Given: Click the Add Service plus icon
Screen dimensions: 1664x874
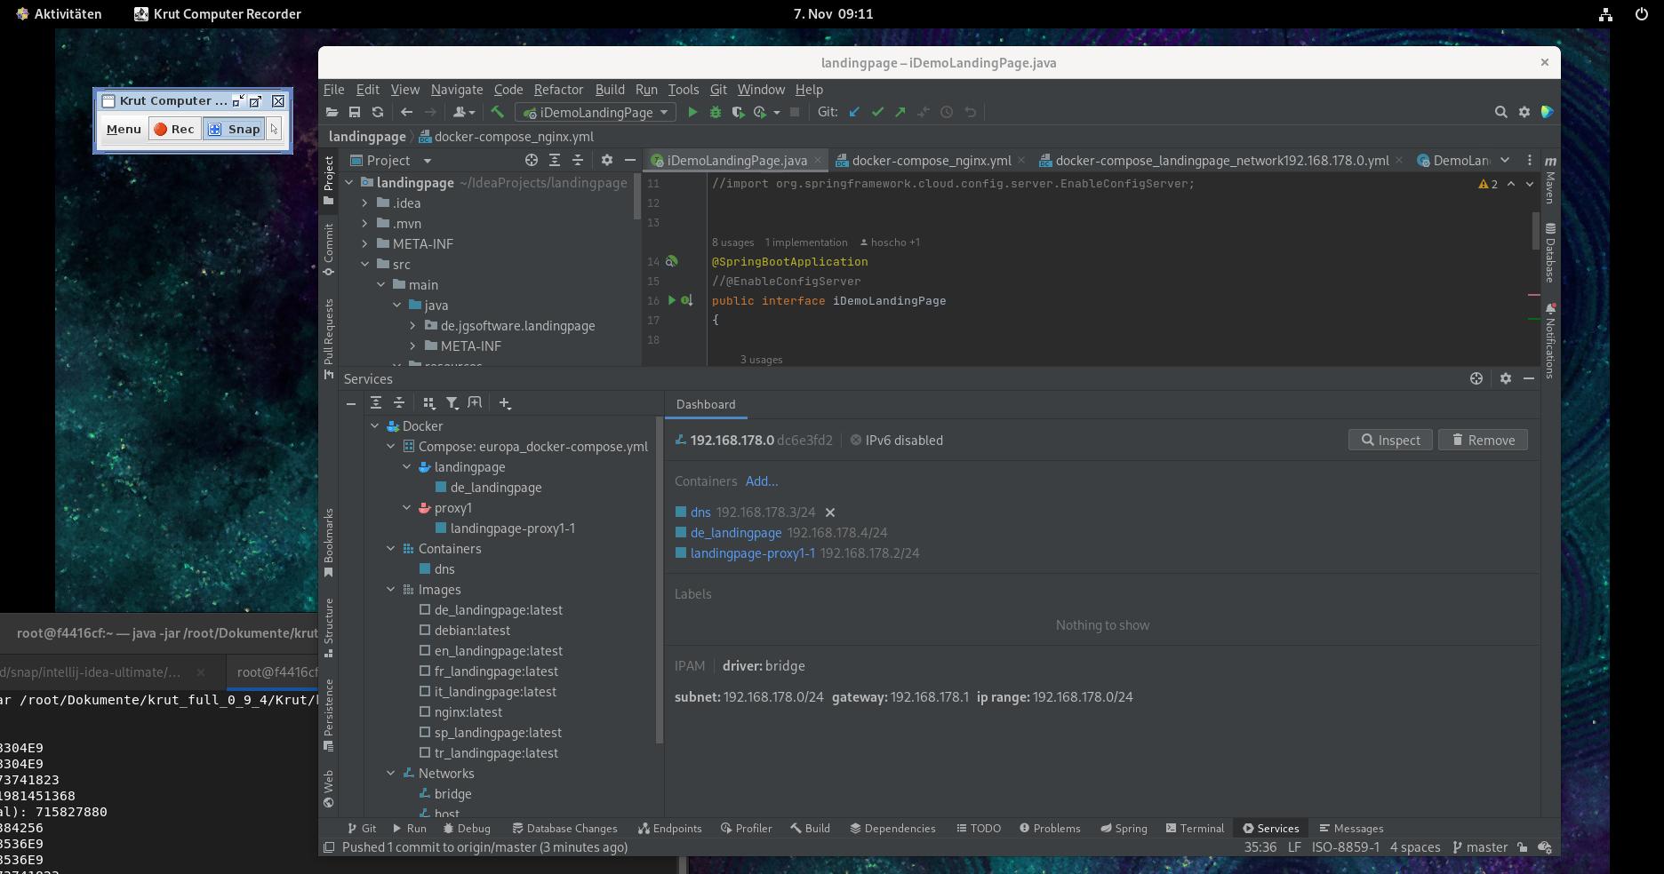Looking at the screenshot, I should pyautogui.click(x=505, y=403).
